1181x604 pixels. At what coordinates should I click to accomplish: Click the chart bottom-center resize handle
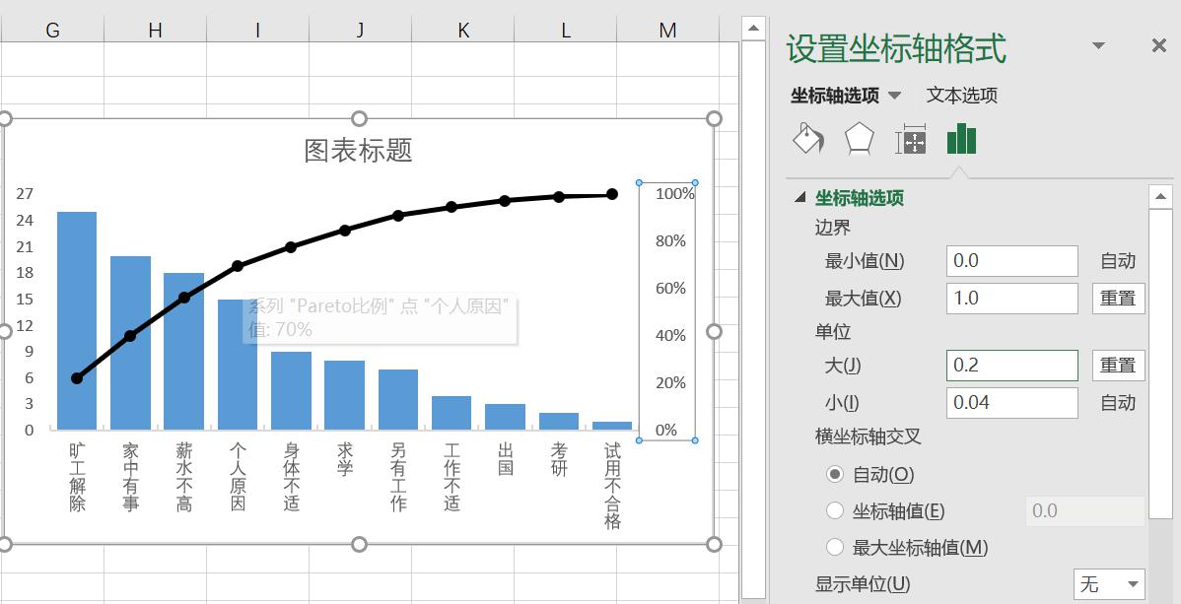pos(359,544)
